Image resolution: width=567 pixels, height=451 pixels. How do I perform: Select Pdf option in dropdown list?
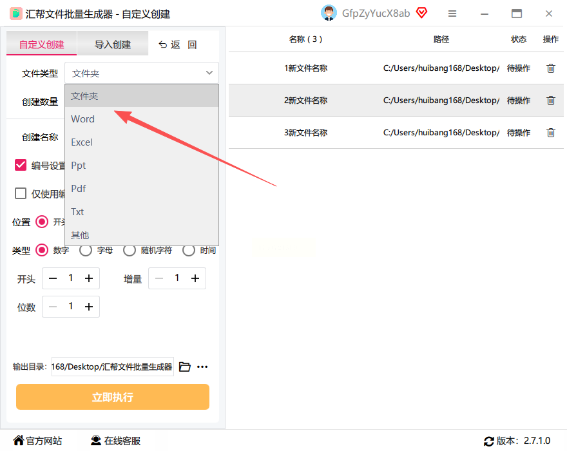(141, 188)
